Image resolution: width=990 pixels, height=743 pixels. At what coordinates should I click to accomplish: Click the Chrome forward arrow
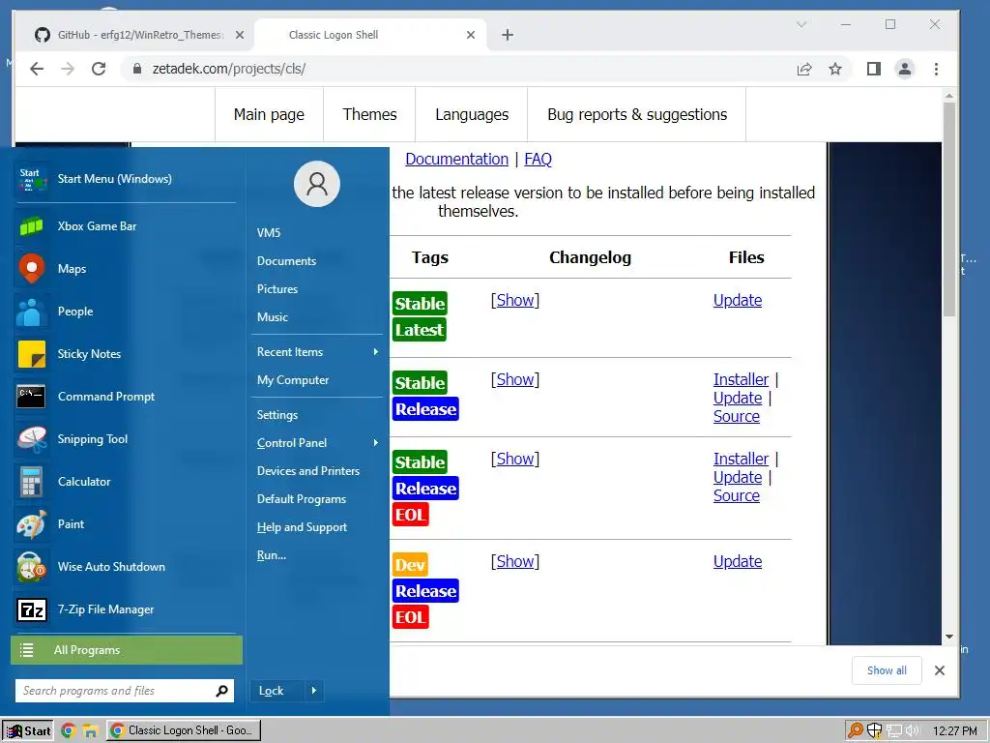point(68,69)
